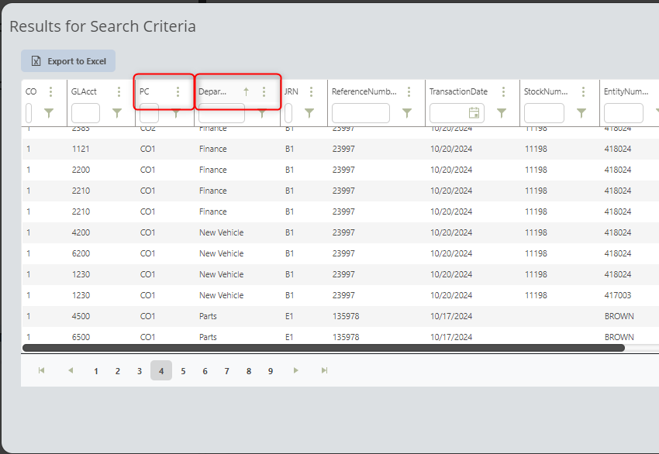The image size is (659, 454).
Task: Click the GLAcct cell 1121
Action: [81, 149]
